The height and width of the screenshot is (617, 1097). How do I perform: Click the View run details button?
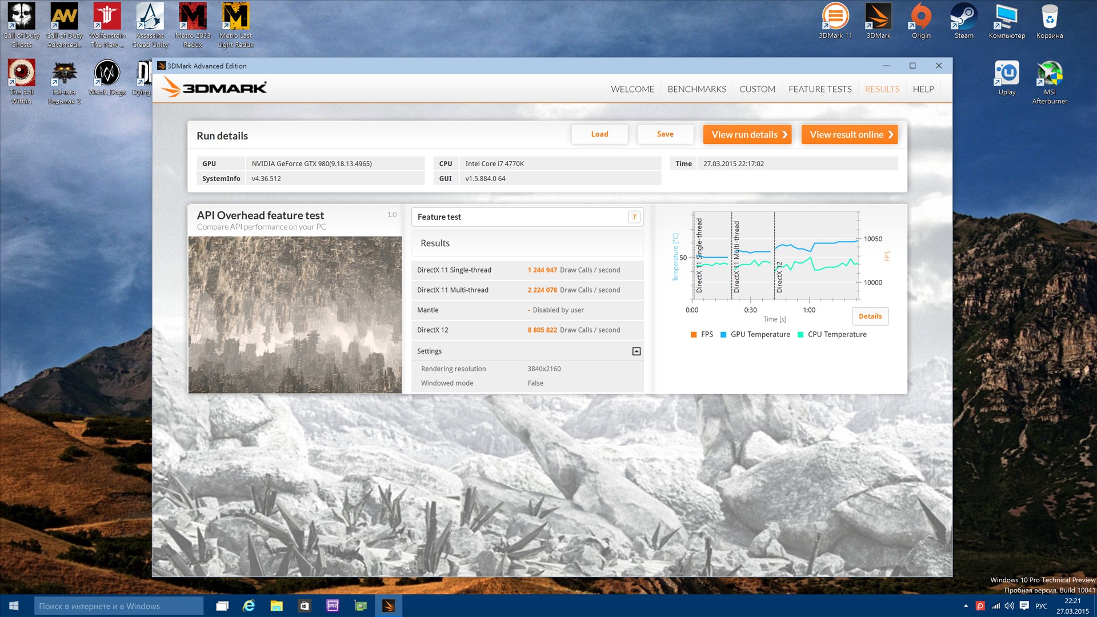747,135
